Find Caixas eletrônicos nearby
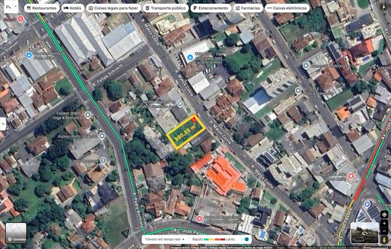The width and height of the screenshot is (391, 249). [287, 8]
